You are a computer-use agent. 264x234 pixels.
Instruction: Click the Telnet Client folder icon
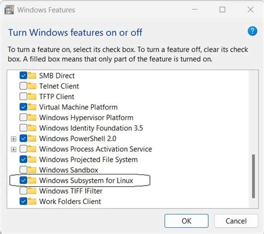[x=32, y=86]
